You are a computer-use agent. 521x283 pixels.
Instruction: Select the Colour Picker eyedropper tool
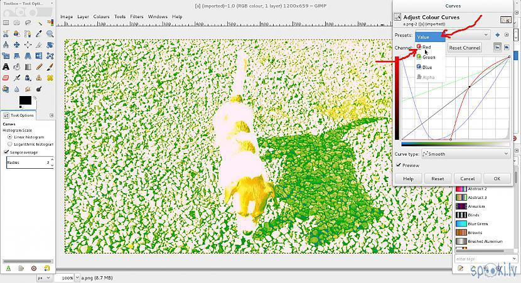pos(39,33)
